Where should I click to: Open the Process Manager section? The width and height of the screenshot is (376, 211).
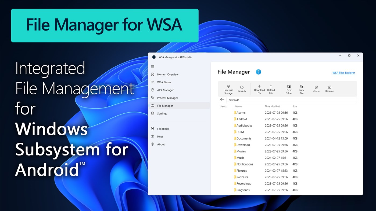[168, 98]
